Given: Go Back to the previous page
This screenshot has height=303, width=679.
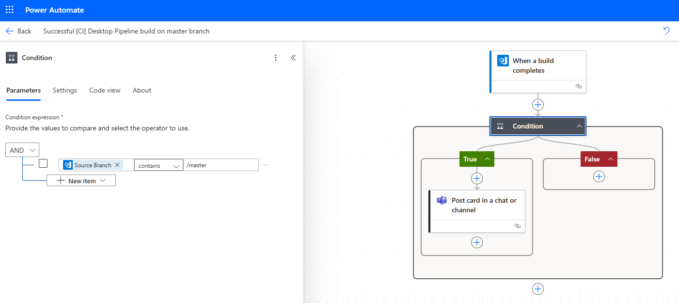Looking at the screenshot, I should pos(18,31).
